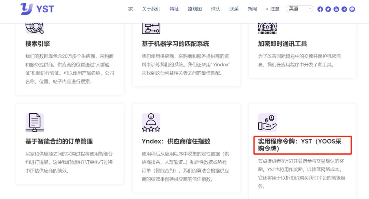Click the paragraph starting 使用稍后从应用程序中收集

186,166
